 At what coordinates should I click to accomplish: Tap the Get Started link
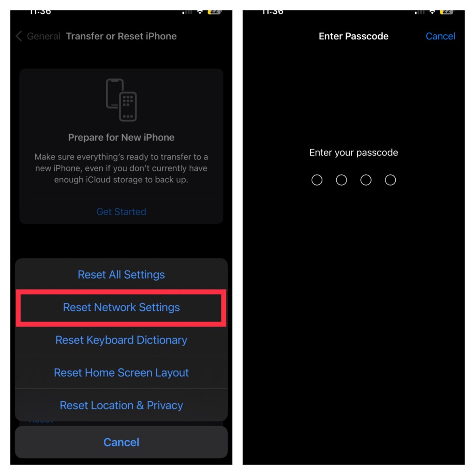(x=121, y=212)
